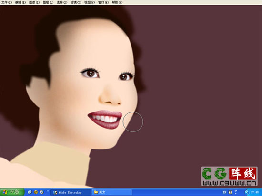Open the 图层 (Layer) menu

click(x=48, y=2)
